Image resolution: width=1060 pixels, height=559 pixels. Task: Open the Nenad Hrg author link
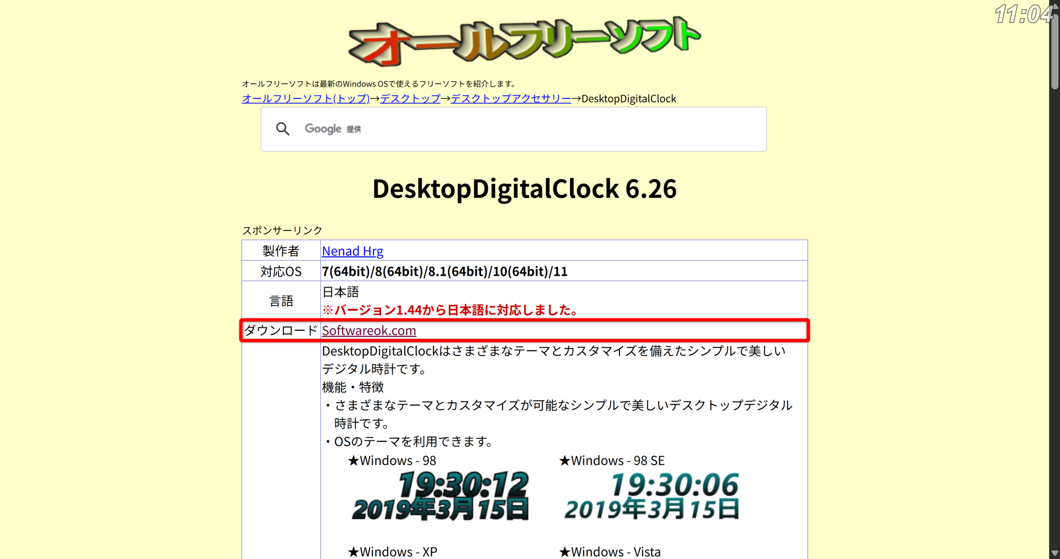click(352, 251)
